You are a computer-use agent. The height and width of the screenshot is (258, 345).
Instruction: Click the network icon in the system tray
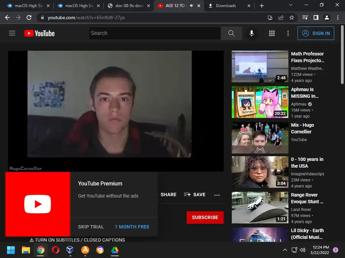click(294, 250)
